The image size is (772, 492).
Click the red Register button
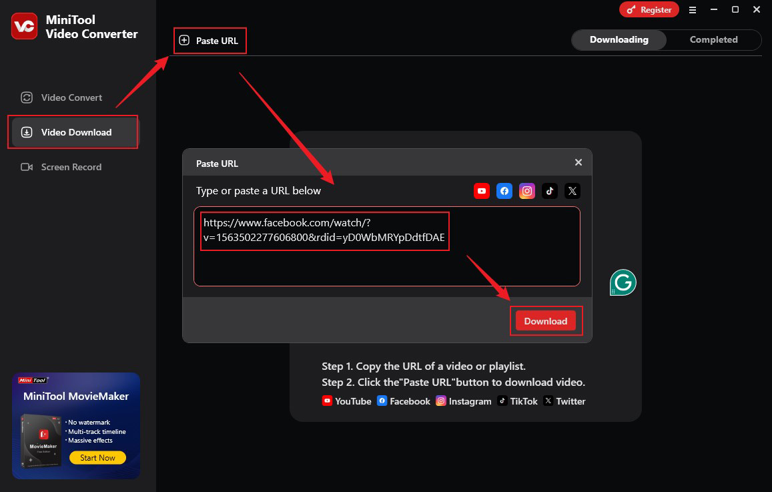tap(649, 9)
